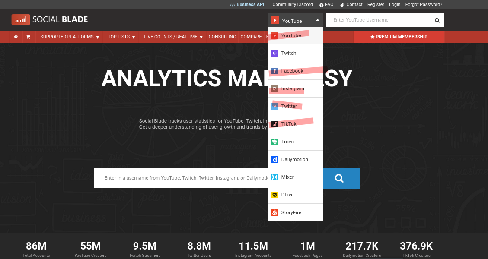This screenshot has width=488, height=259.
Task: Expand the Supported Platforms menu
Action: click(x=70, y=37)
